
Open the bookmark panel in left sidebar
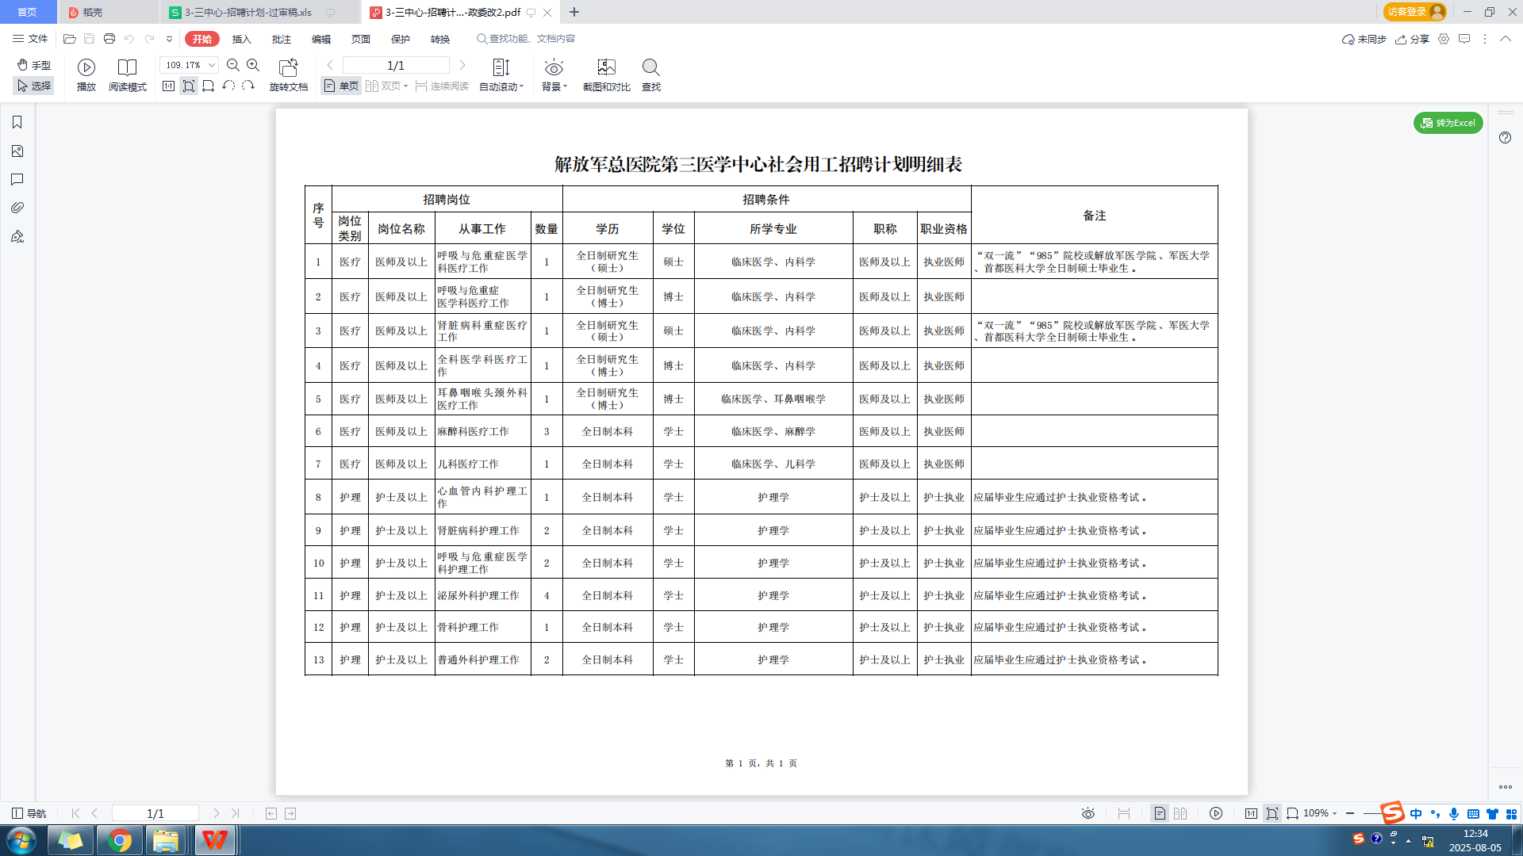point(17,122)
